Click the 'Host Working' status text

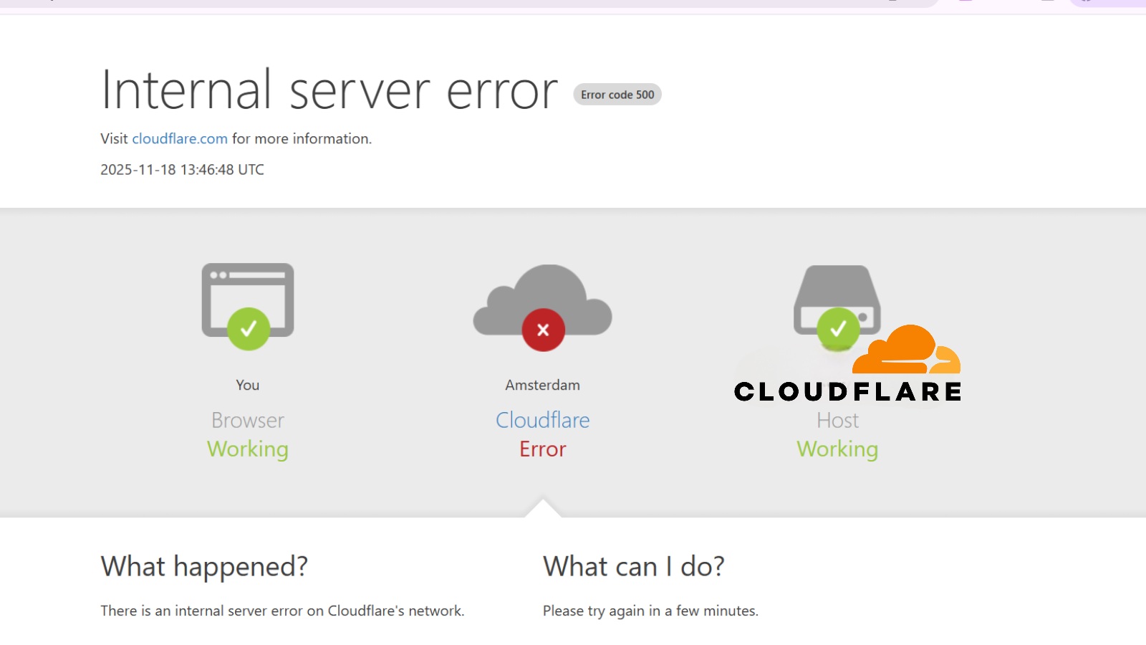(x=837, y=434)
